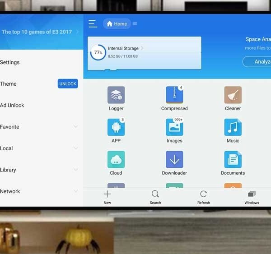The width and height of the screenshot is (271, 254).
Task: Click the 999+ badge on Images
Action: 178,120
